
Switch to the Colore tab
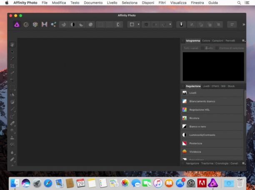coord(206,41)
